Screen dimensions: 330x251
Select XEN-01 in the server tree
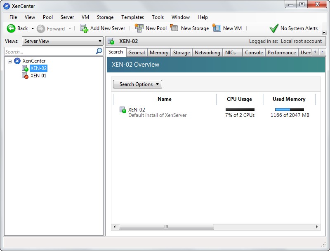tap(38, 76)
